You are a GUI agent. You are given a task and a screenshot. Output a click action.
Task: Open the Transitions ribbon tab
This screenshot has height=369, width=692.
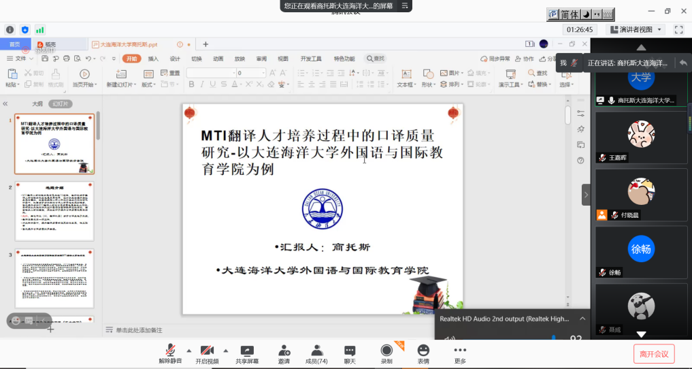pos(197,59)
